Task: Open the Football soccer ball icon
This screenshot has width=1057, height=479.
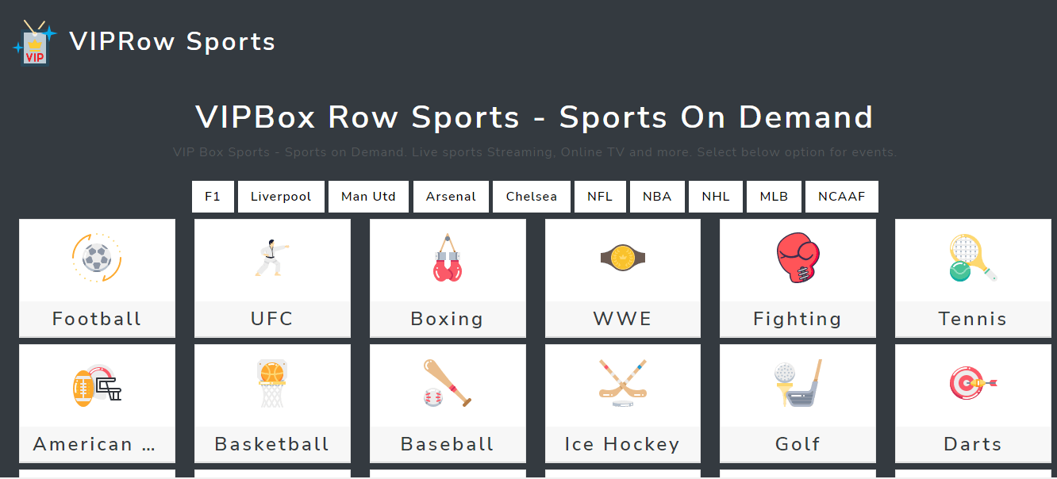Action: tap(97, 258)
